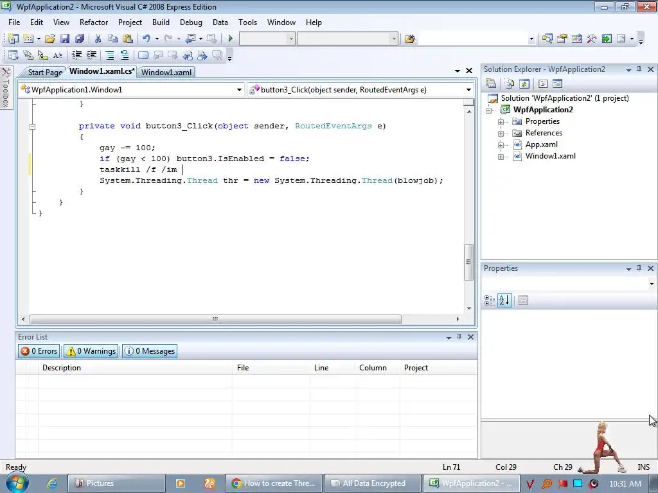Refresh Solution Explorer with the green arrows icon
The image size is (658, 493).
coord(524,84)
